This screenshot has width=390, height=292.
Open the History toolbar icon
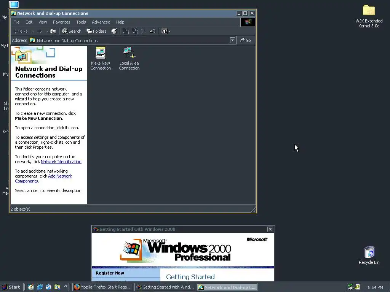[x=114, y=31]
